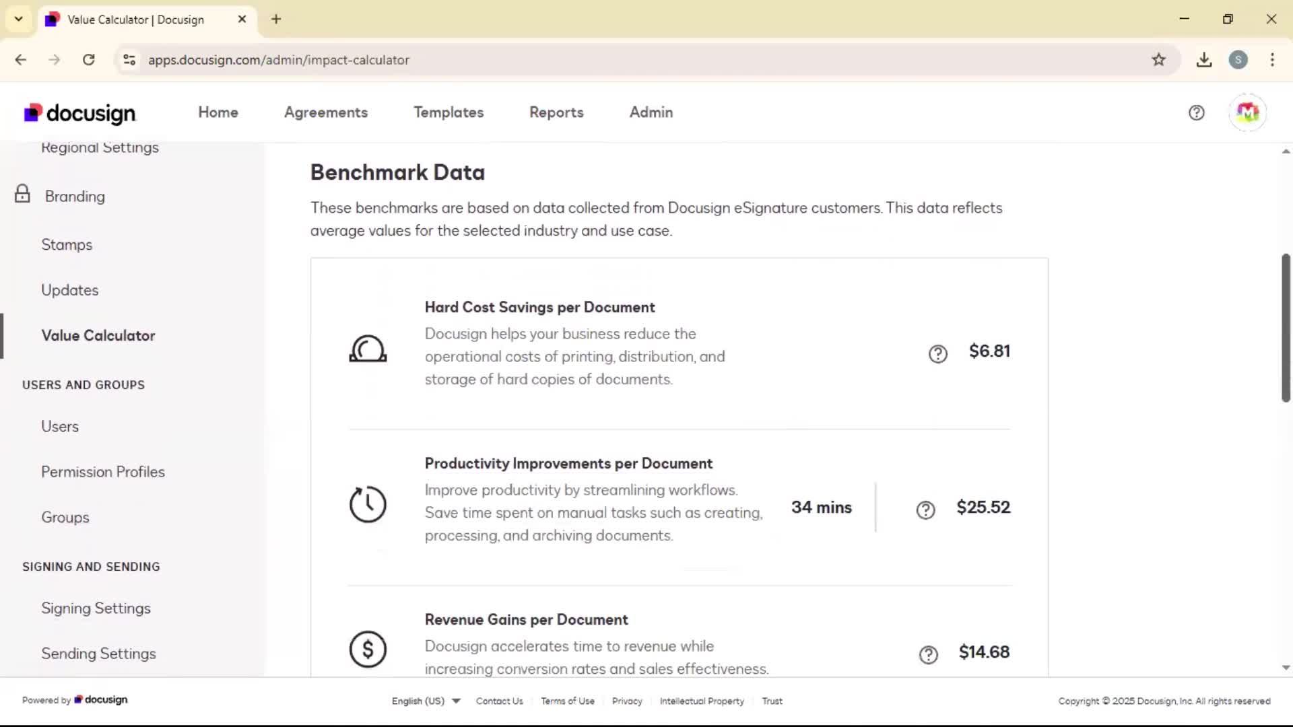This screenshot has height=727, width=1293.
Task: Click the Revenue Gains dollar icon
Action: pos(368,650)
